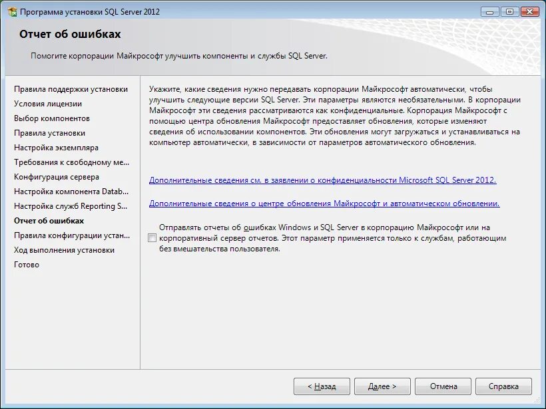Click the checkbox label text about error reports

332,238
